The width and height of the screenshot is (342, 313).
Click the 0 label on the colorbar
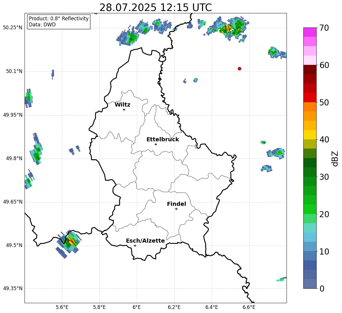(322, 289)
